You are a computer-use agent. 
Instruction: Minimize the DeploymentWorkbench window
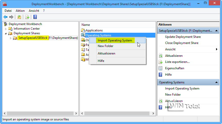(x=198, y=3)
